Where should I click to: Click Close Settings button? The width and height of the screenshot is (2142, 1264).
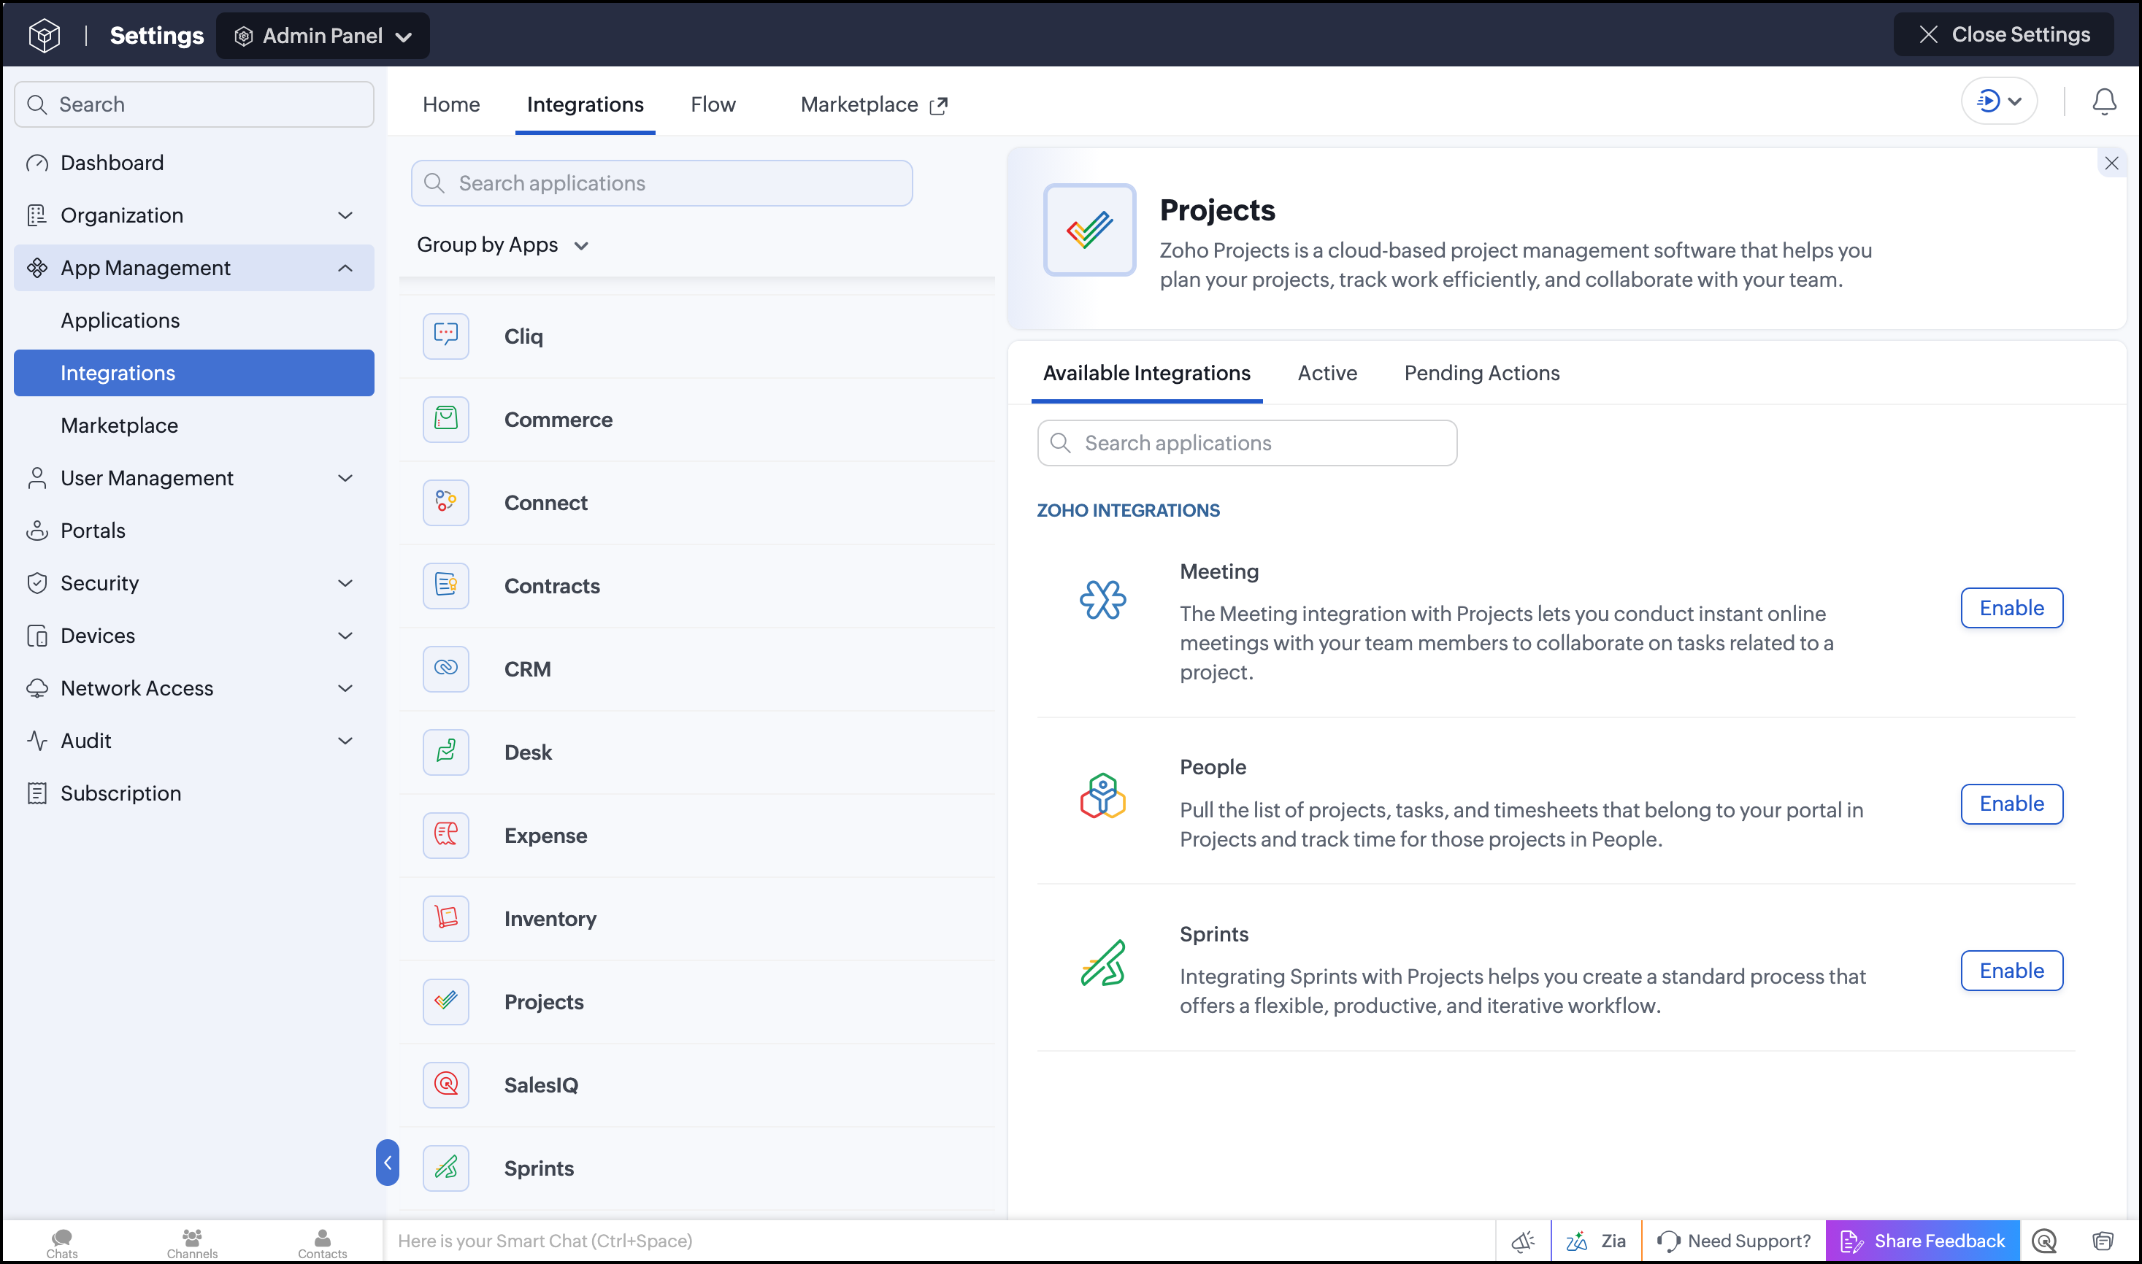pyautogui.click(x=2003, y=34)
